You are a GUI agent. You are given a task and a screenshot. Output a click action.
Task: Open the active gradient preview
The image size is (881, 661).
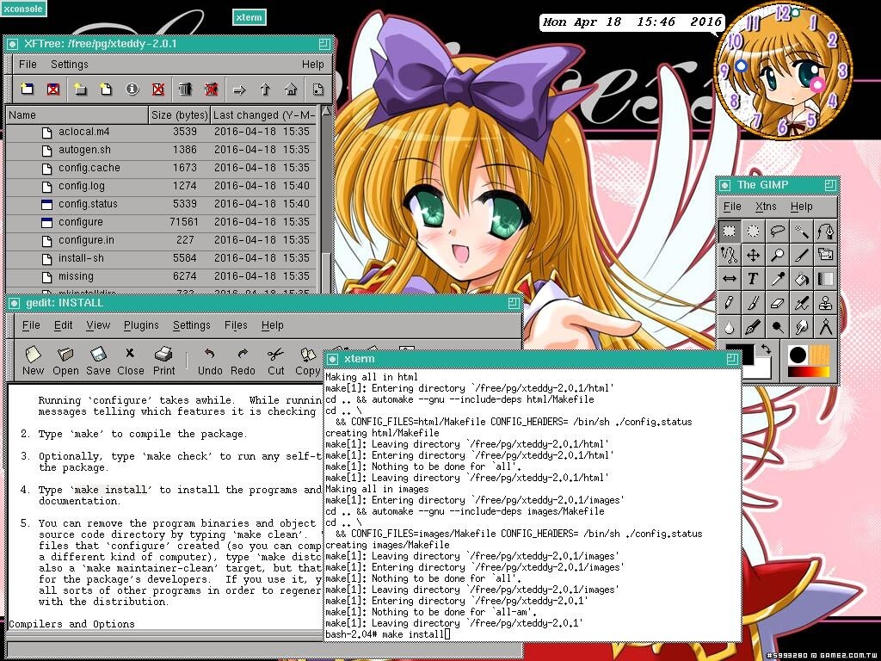tap(809, 373)
